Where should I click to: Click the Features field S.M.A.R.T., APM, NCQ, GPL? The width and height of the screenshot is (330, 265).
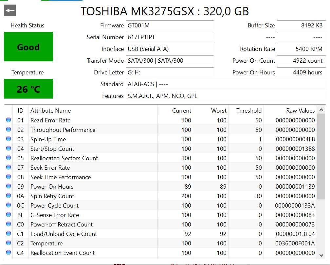point(226,96)
